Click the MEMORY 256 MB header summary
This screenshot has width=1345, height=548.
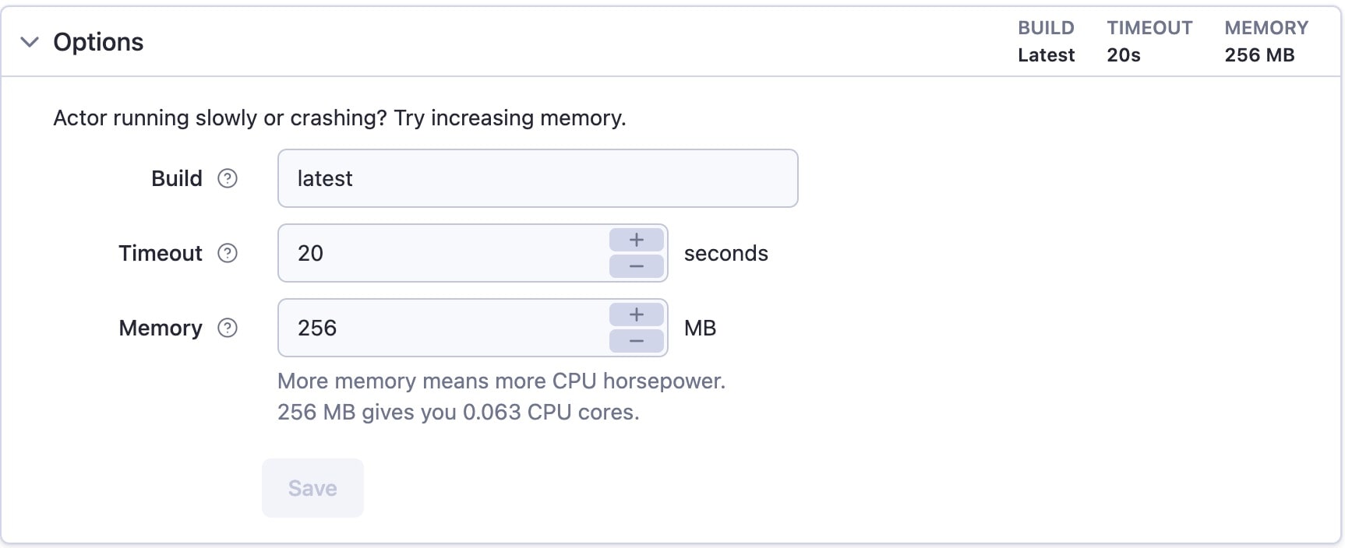(x=1266, y=42)
